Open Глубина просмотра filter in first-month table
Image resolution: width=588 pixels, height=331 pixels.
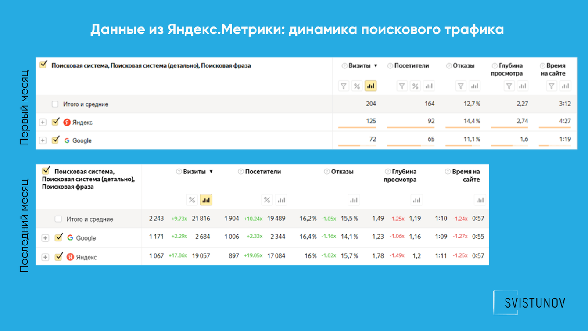[509, 86]
